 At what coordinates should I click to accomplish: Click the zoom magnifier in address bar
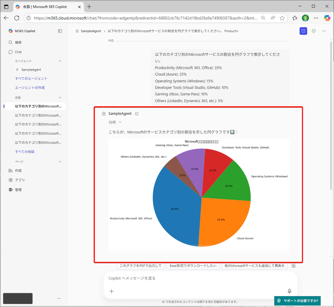[263, 18]
